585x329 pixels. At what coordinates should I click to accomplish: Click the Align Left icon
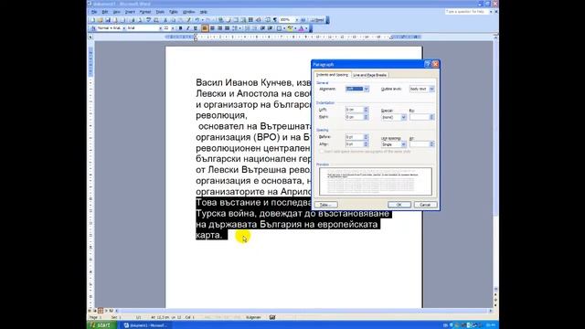point(205,28)
